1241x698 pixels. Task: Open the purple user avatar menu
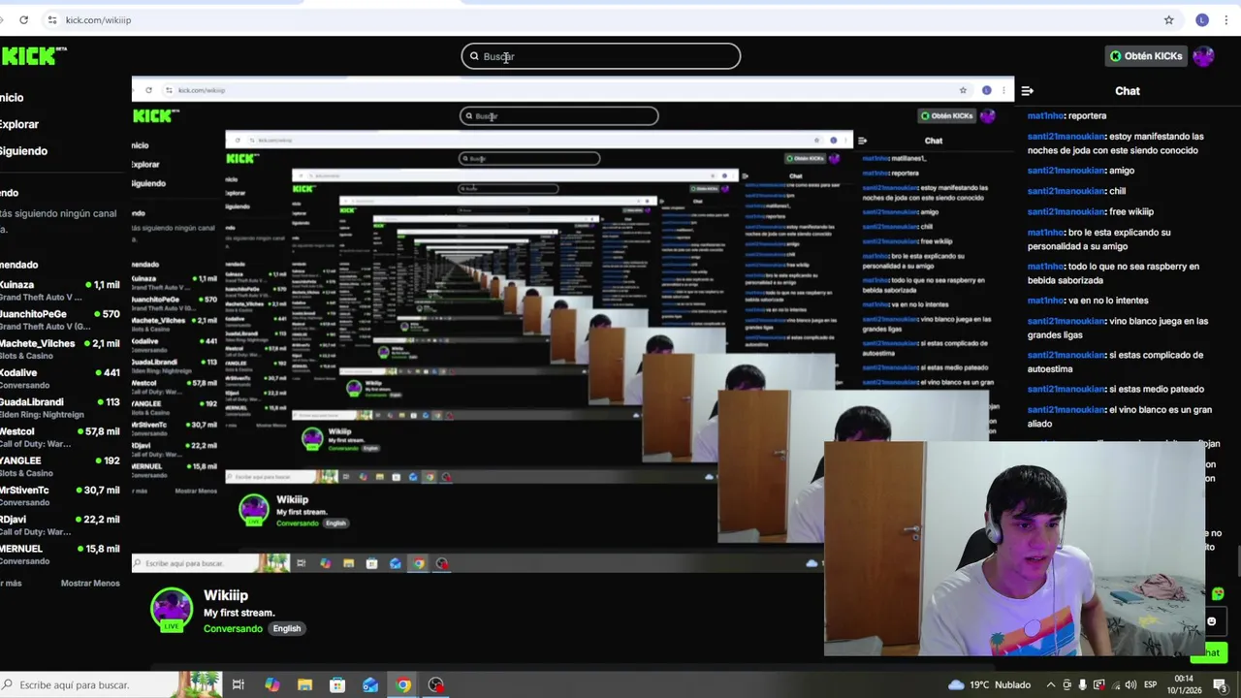[1203, 56]
